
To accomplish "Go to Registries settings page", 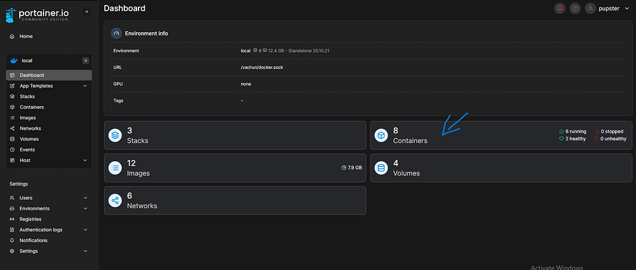I will tap(30, 219).
